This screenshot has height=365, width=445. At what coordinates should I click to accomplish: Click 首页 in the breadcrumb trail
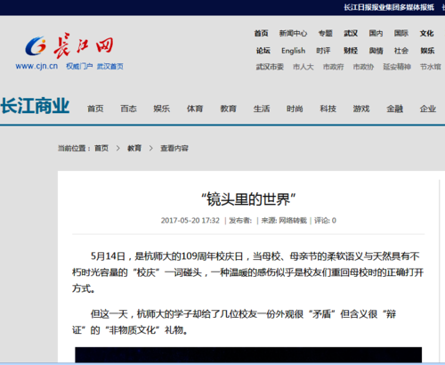point(101,148)
